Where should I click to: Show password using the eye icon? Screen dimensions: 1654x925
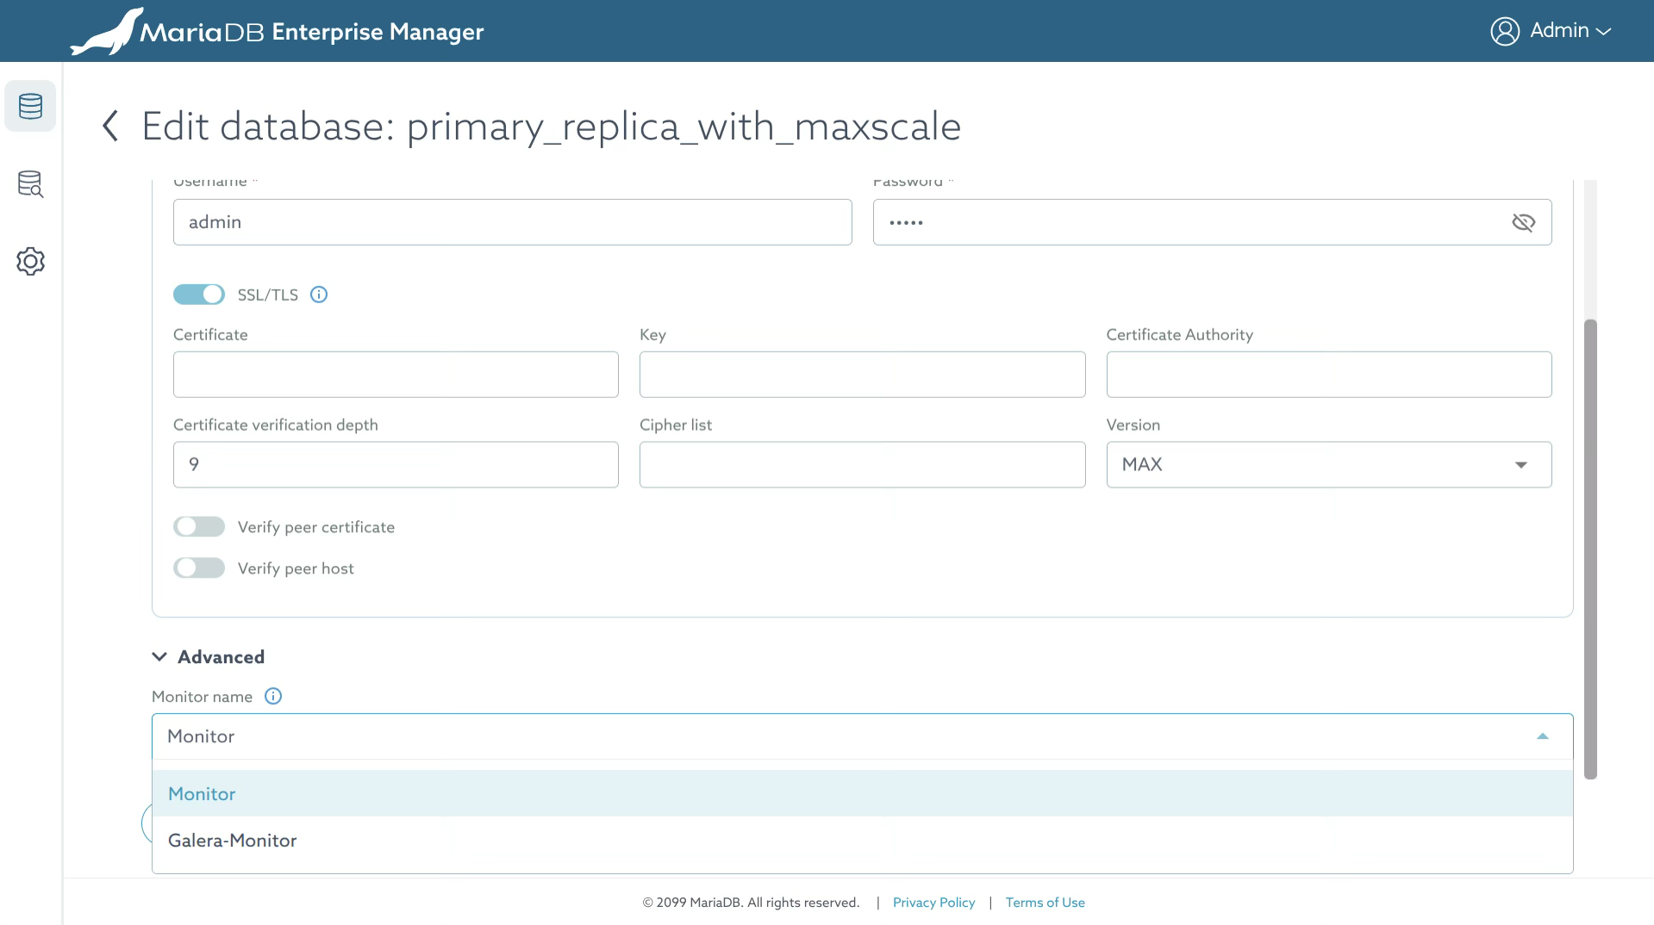click(1523, 222)
